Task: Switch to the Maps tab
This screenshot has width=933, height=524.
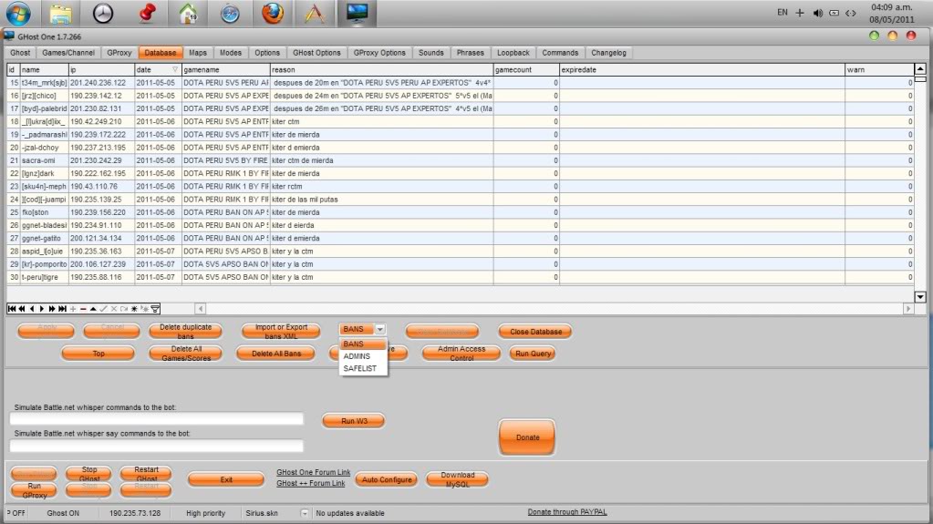Action: click(198, 53)
